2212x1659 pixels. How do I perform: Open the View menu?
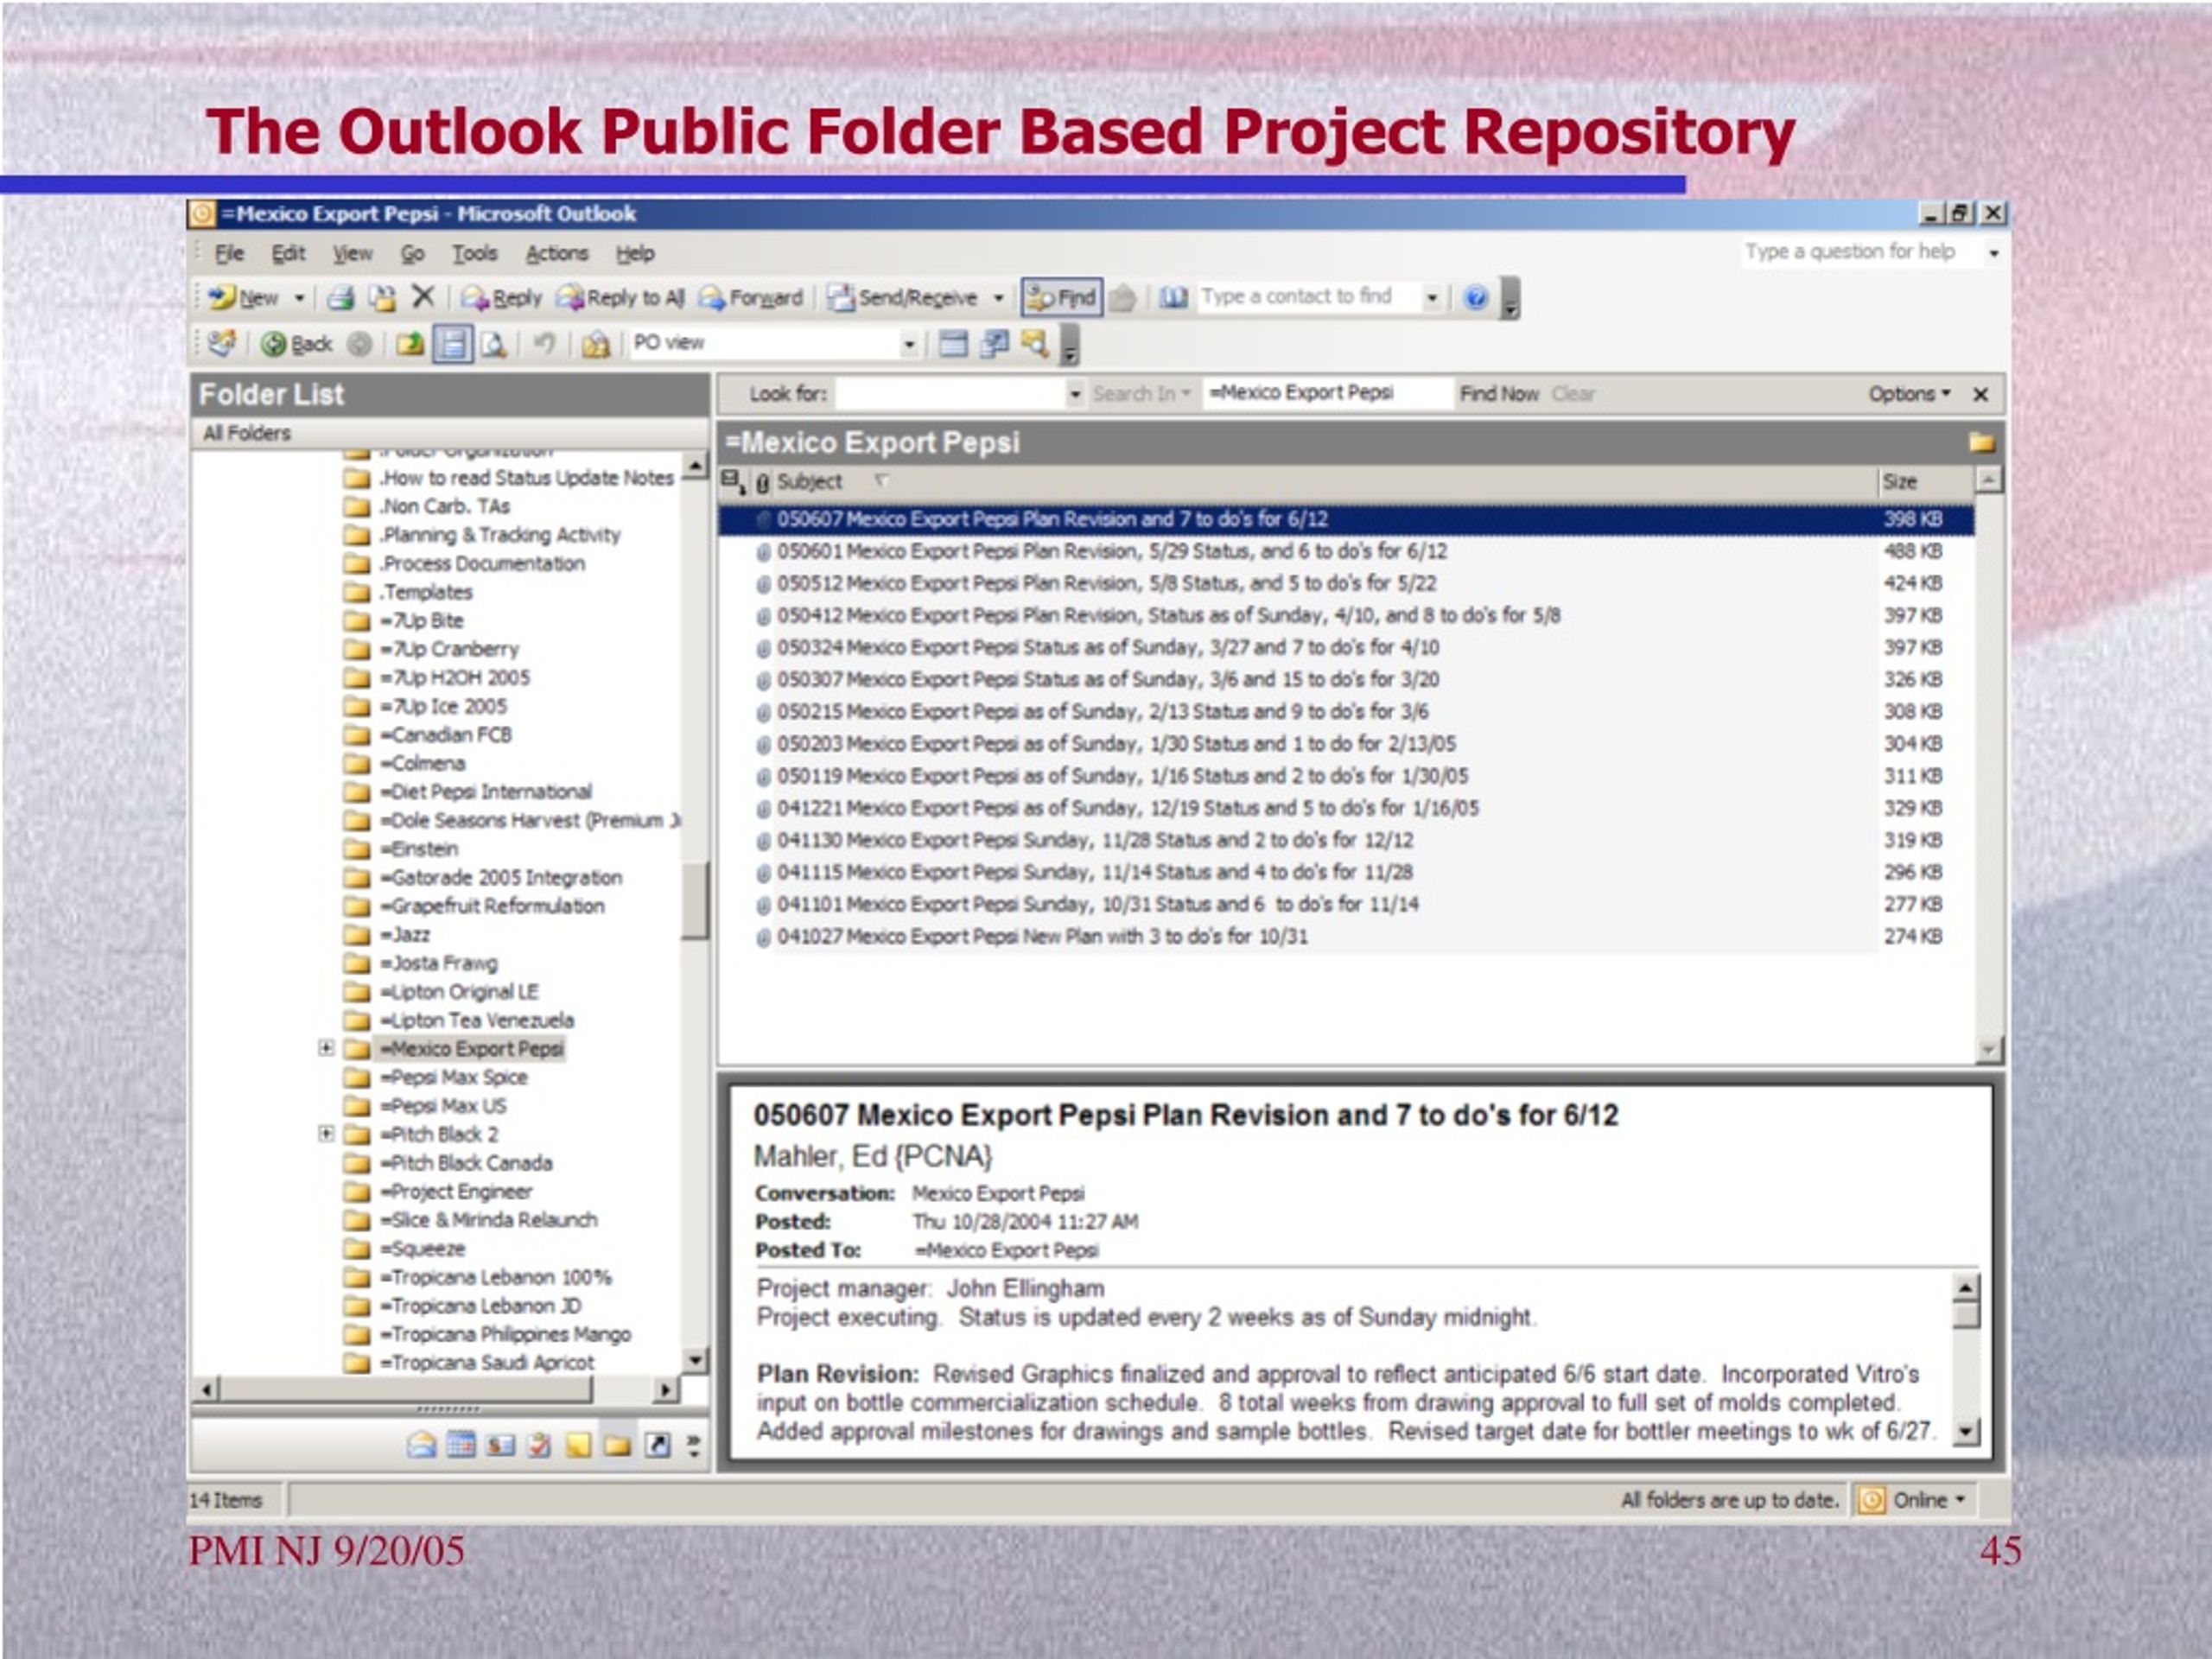352,253
